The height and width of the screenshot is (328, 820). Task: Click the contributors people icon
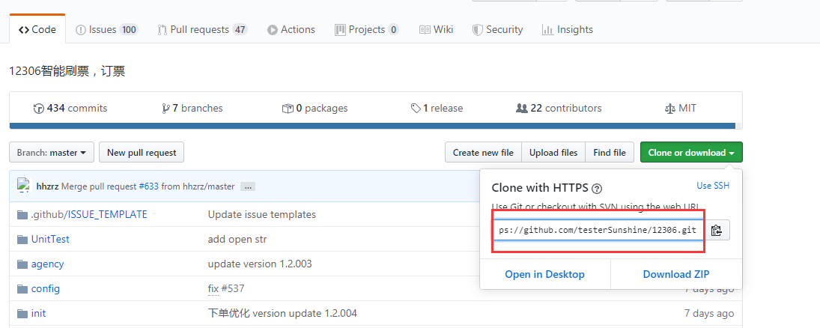tap(521, 109)
